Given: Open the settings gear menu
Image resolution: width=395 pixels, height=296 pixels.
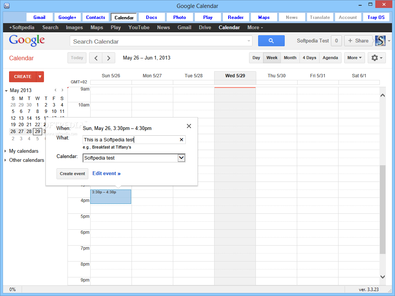Looking at the screenshot, I should tap(376, 58).
